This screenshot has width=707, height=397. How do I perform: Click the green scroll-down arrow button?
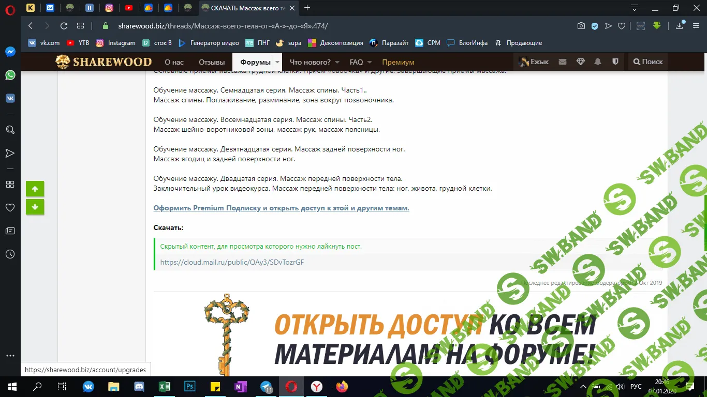click(x=35, y=207)
